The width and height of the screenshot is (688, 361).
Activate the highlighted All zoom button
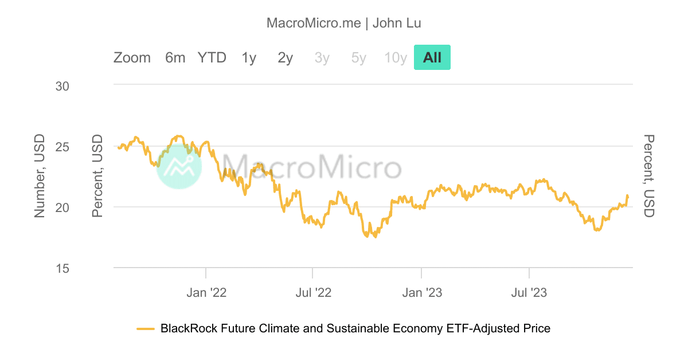432,58
